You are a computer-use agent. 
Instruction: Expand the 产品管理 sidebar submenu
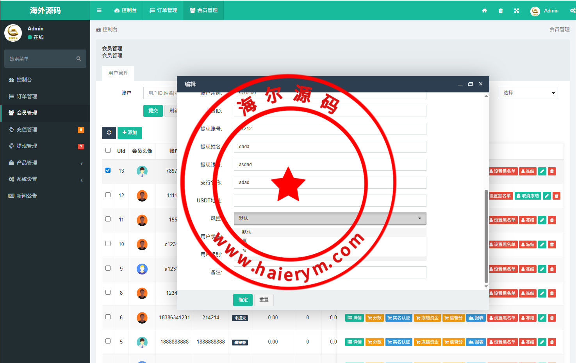point(45,163)
